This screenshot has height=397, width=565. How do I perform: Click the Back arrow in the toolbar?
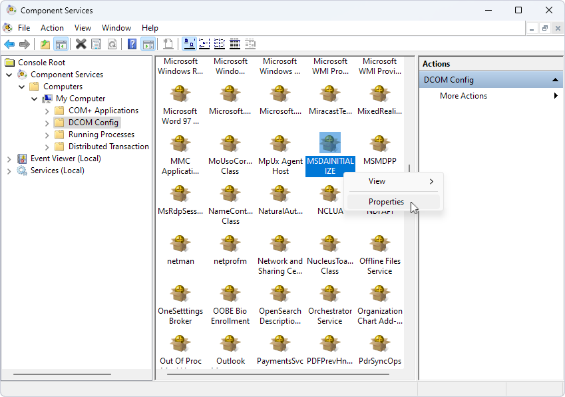[x=9, y=45]
